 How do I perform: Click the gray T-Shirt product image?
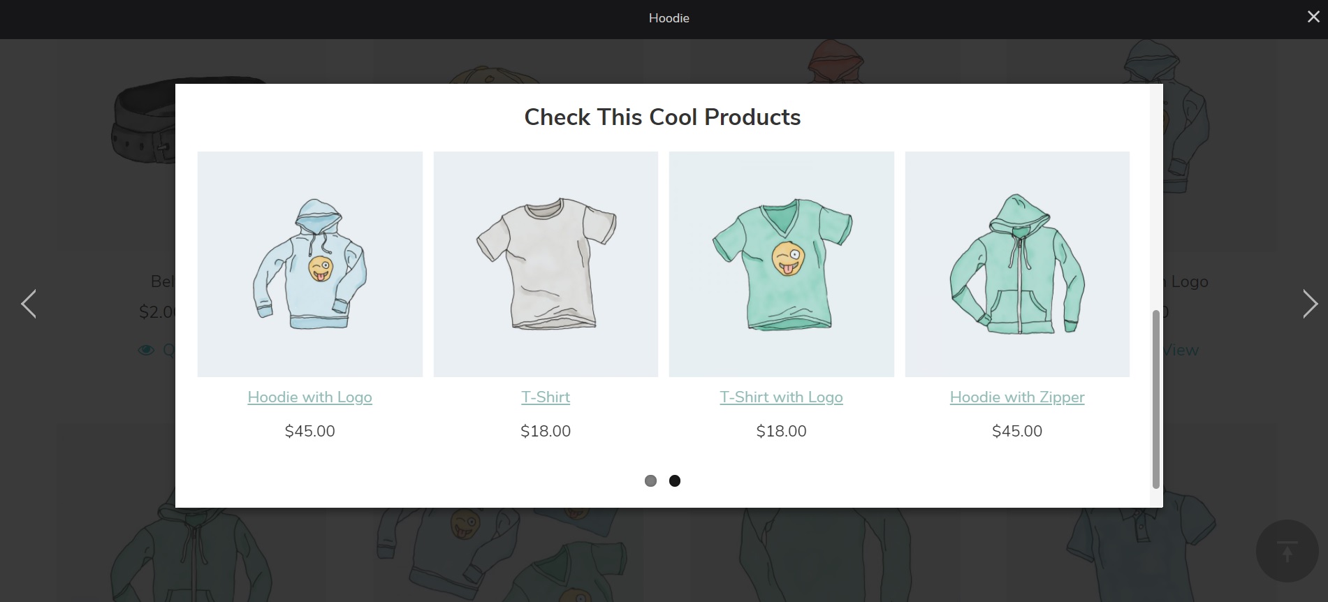pyautogui.click(x=546, y=264)
